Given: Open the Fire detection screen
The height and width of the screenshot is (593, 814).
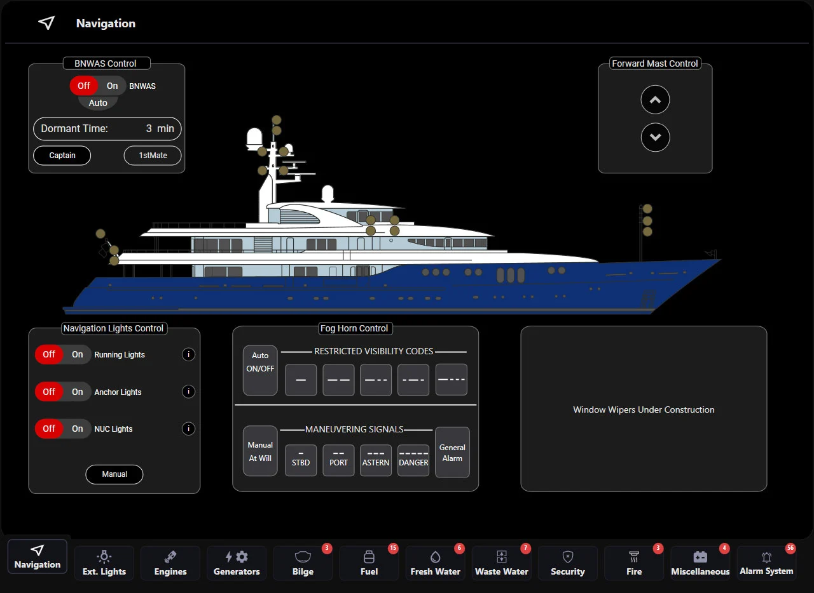Looking at the screenshot, I should pyautogui.click(x=633, y=563).
